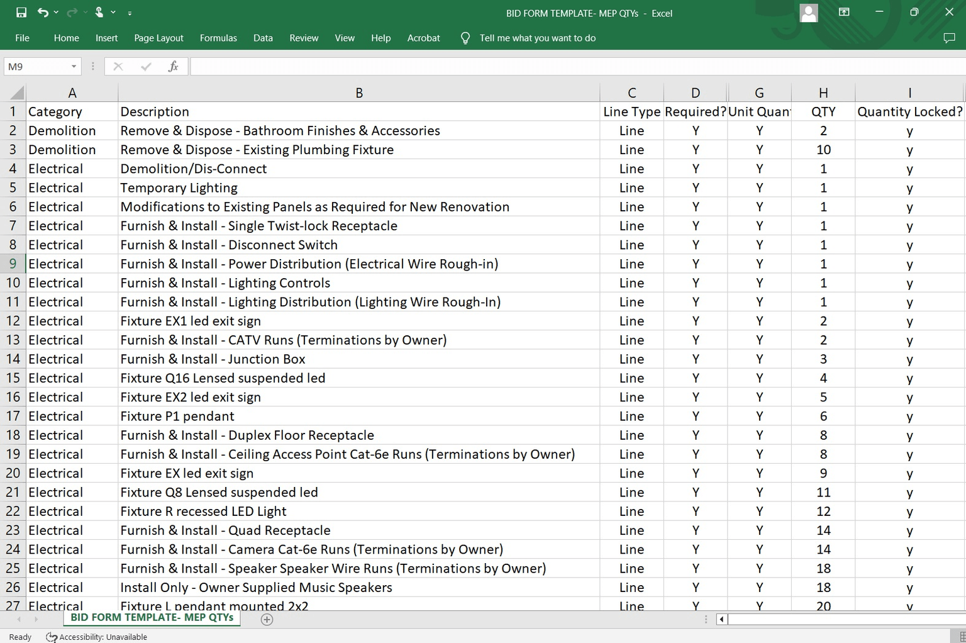Click the 'Category' header cell

(72, 111)
